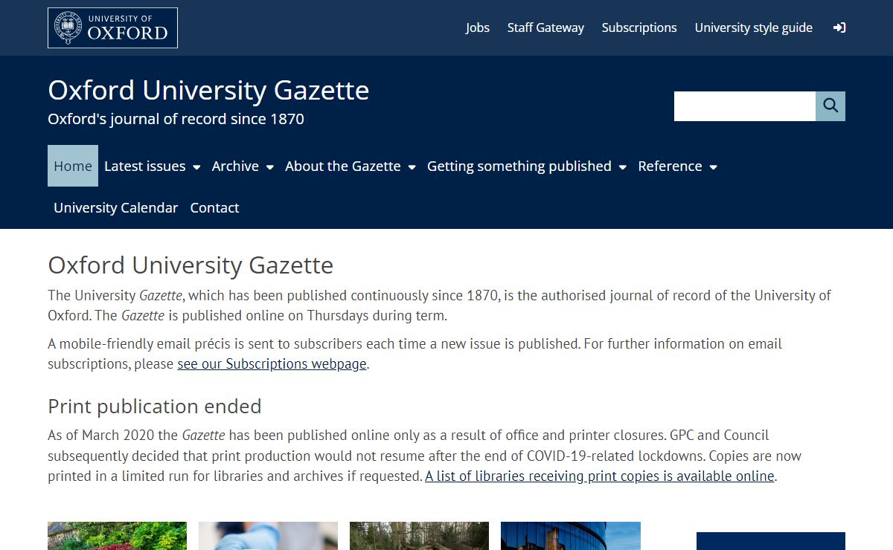Select the Home navigation tab

point(73,166)
